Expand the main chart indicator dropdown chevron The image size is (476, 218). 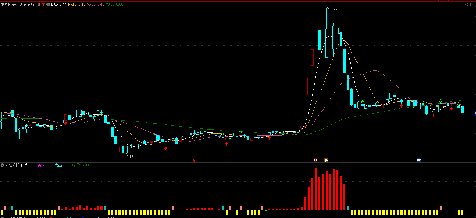click(x=48, y=4)
